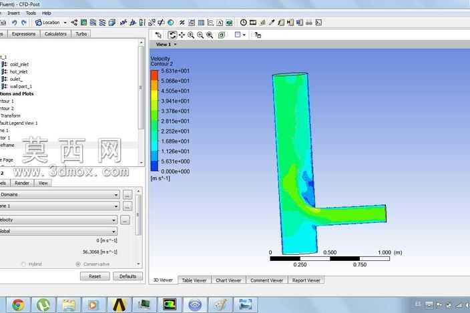Open the Command Editor icon
This screenshot has height=313, width=470.
[318, 23]
